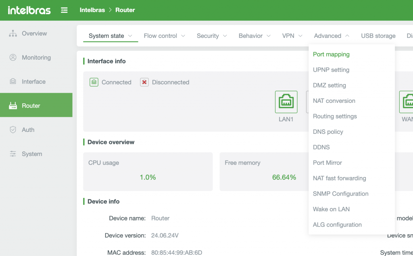Viewport: 413px width, 256px height.
Task: Click the Interface port icon in sidebar
Action: point(13,81)
